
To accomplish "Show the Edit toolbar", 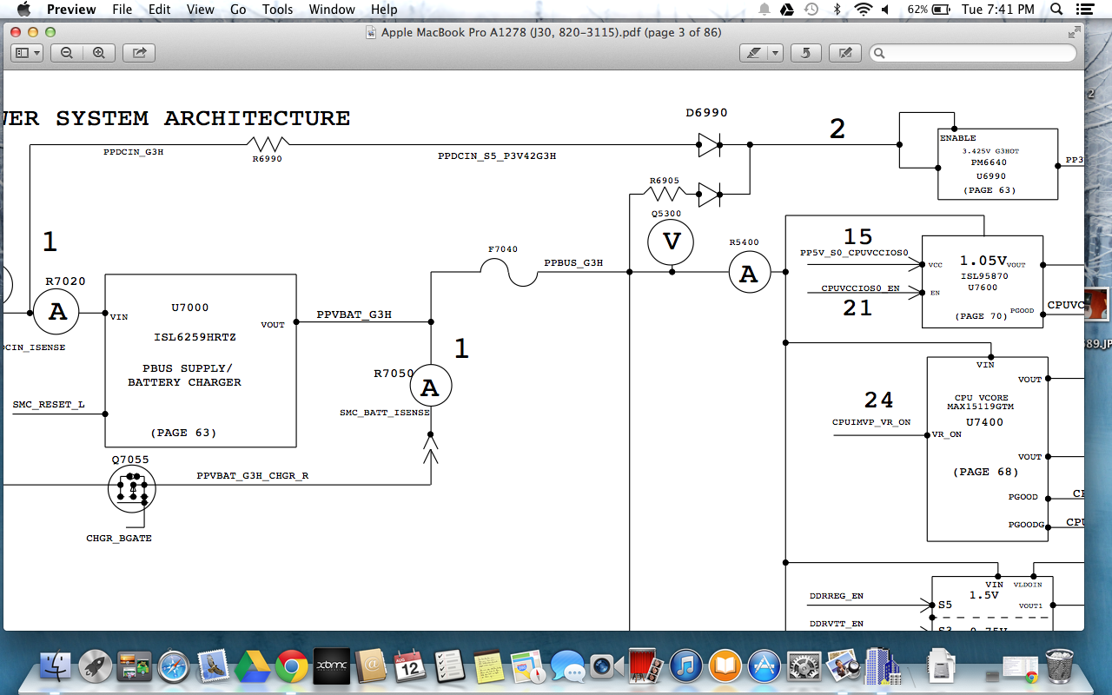I will pos(844,53).
